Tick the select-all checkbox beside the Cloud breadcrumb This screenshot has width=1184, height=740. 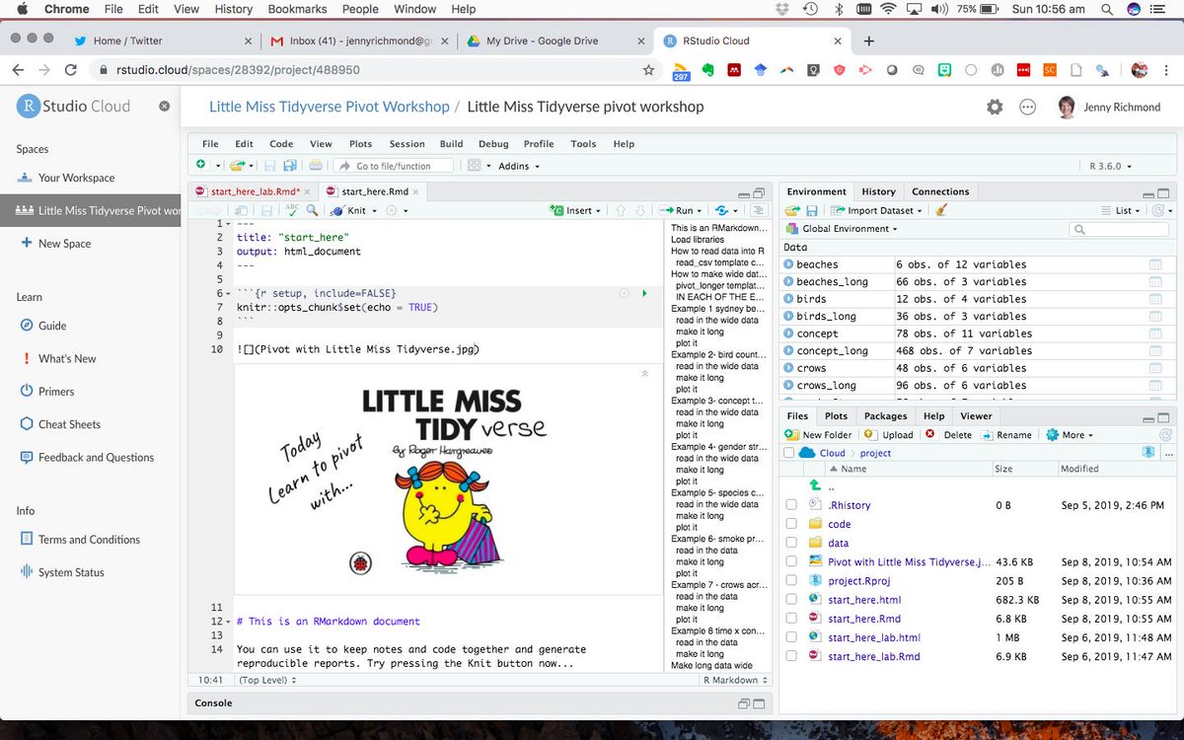pos(788,453)
